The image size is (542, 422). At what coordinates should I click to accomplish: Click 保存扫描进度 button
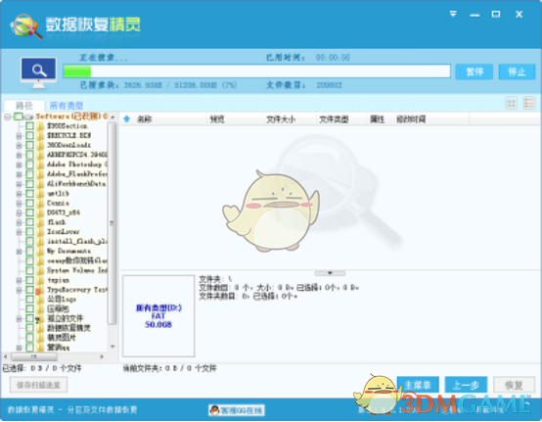(39, 385)
